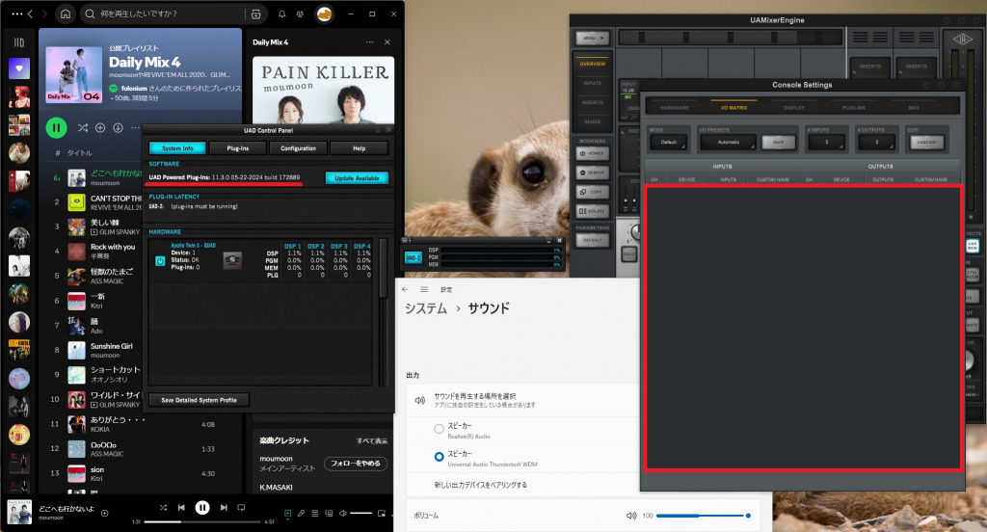
Task: Open the # INPUTS dropdown
Action: click(x=827, y=142)
